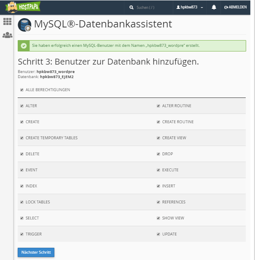The height and width of the screenshot is (260, 255).
Task: Toggle the TRIGGER checkbox
Action: [x=21, y=234]
